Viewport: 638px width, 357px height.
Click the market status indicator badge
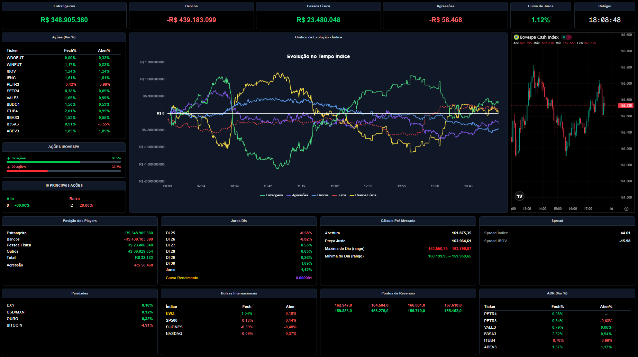click(x=567, y=37)
